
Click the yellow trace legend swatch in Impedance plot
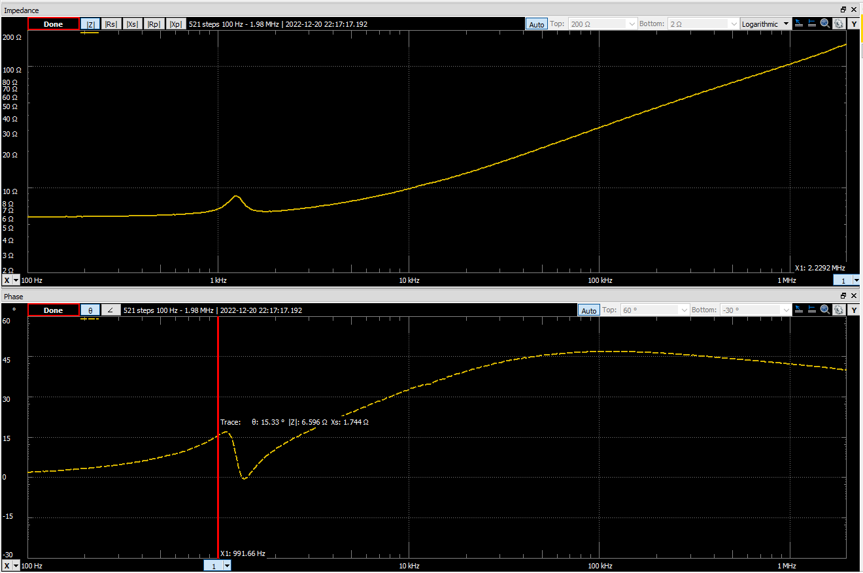pos(90,33)
